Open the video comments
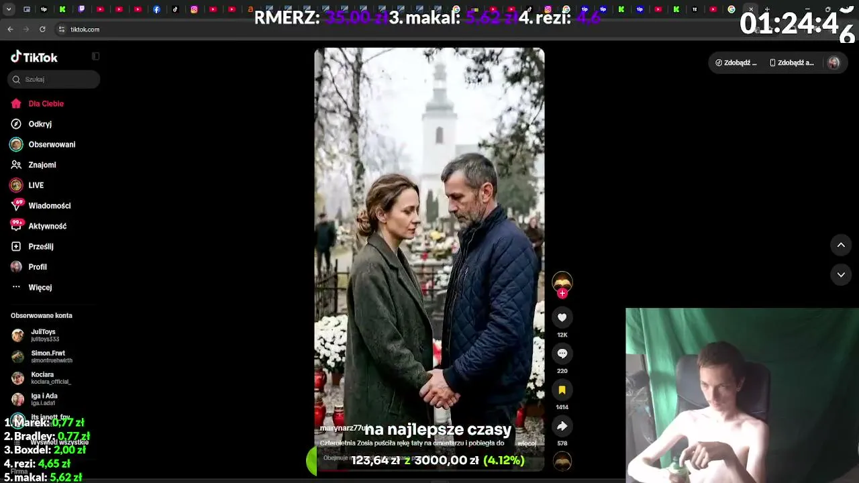The width and height of the screenshot is (859, 483). point(562,354)
